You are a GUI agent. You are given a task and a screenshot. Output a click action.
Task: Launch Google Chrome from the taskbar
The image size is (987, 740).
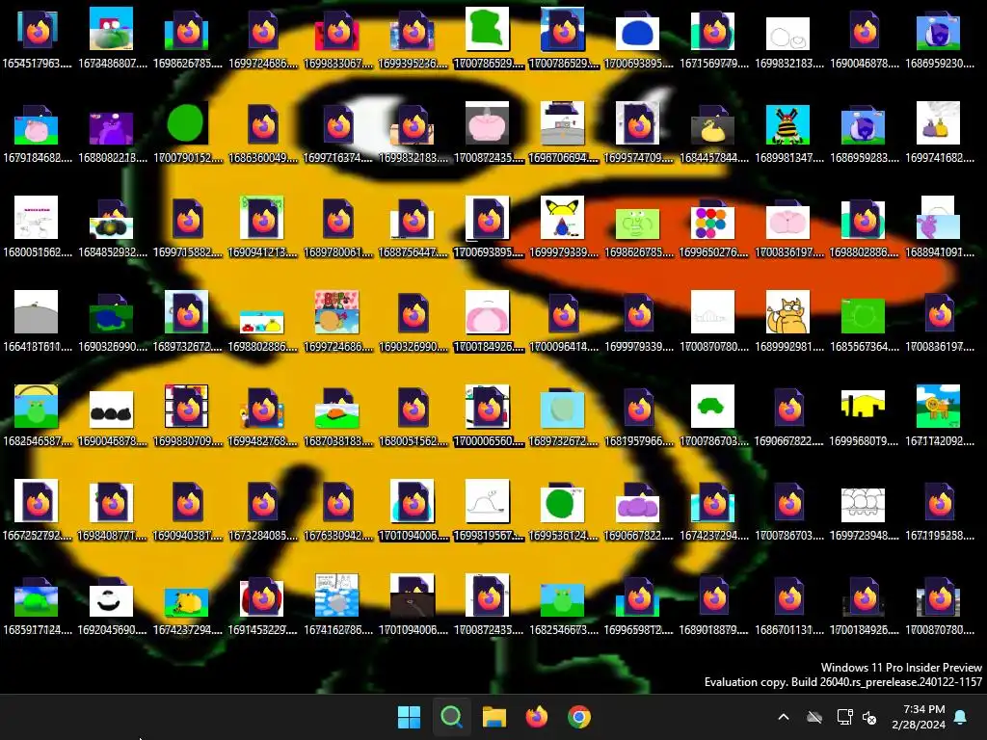[579, 717]
